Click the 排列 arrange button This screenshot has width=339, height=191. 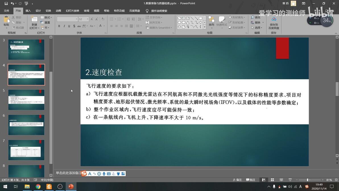coord(211,22)
